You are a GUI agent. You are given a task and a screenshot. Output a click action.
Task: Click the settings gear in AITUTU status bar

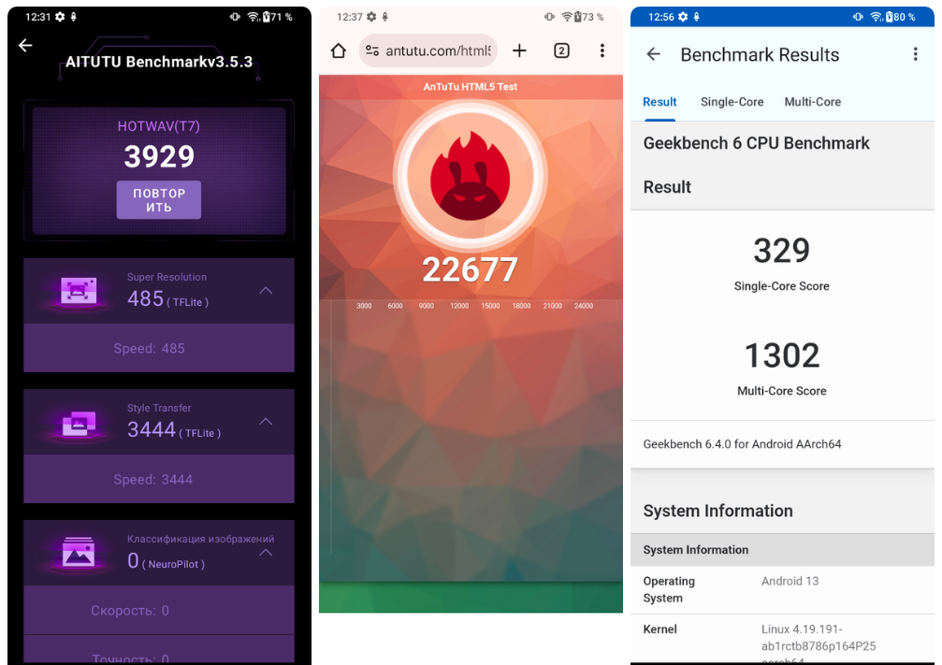point(60,17)
